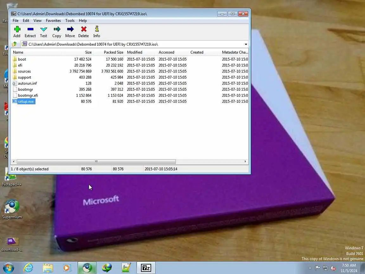The width and height of the screenshot is (365, 274).
Task: Click bootmgr.efi packed size 1 153 024
Action: pyautogui.click(x=115, y=95)
